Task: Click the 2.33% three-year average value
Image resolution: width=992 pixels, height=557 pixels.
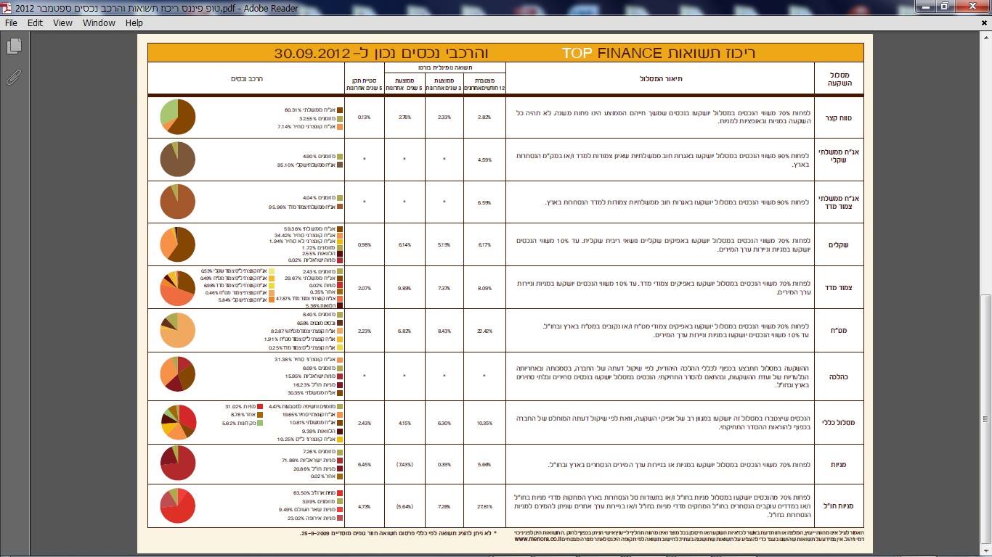Action: (x=444, y=117)
